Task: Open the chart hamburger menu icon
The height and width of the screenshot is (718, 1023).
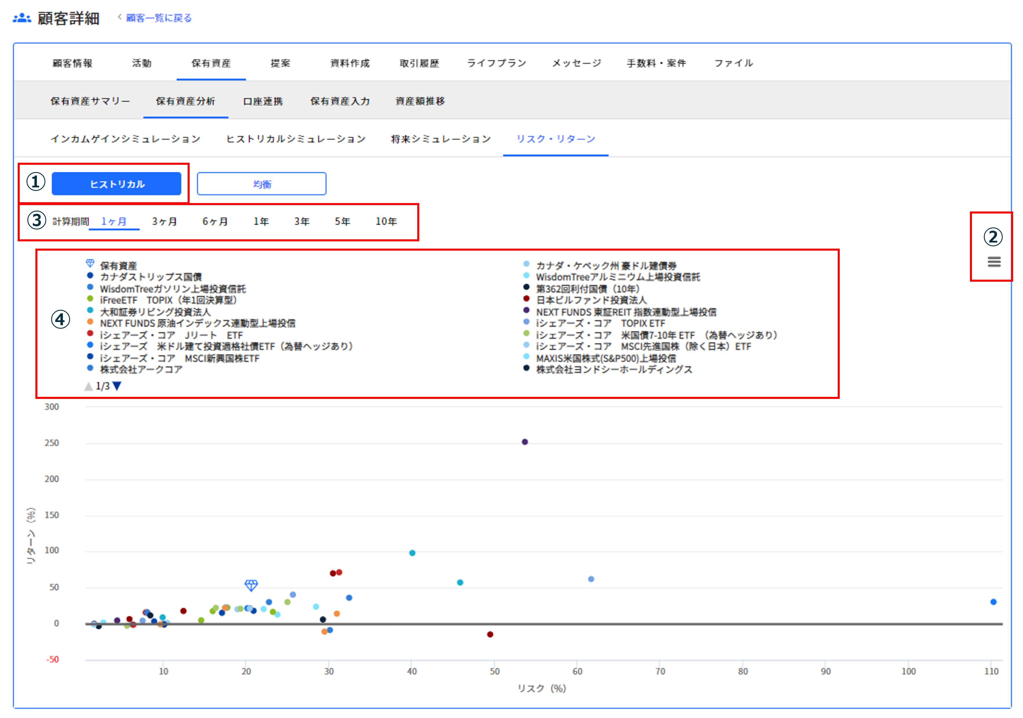Action: pos(994,262)
